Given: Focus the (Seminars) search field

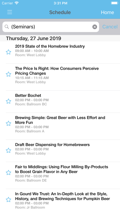Looking at the screenshot, I should pos(51,27).
